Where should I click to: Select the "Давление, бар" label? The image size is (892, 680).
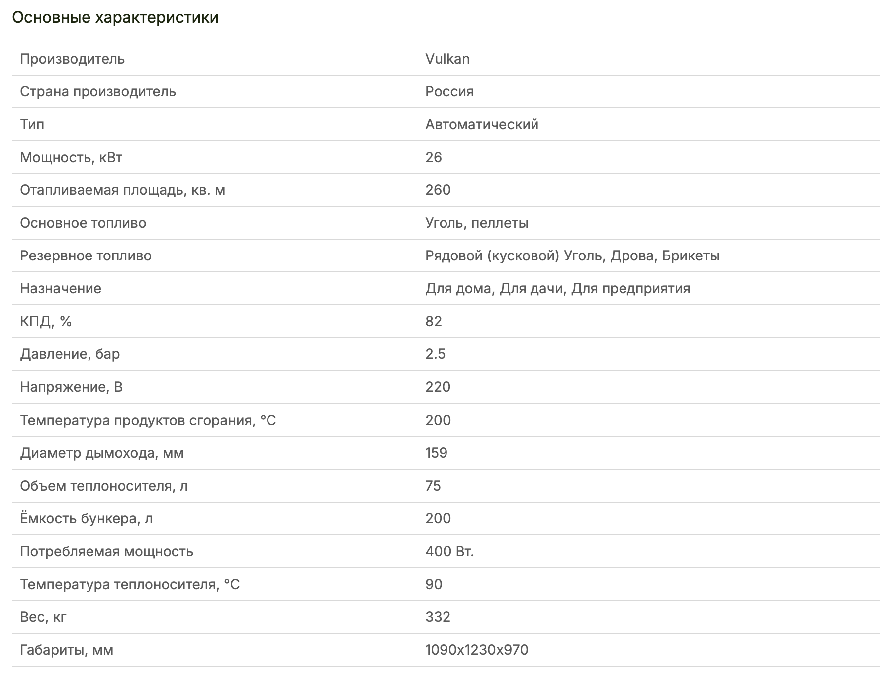(x=70, y=354)
